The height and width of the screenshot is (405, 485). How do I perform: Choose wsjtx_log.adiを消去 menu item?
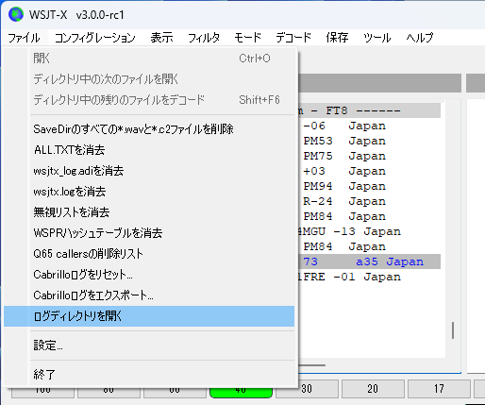pyautogui.click(x=149, y=171)
